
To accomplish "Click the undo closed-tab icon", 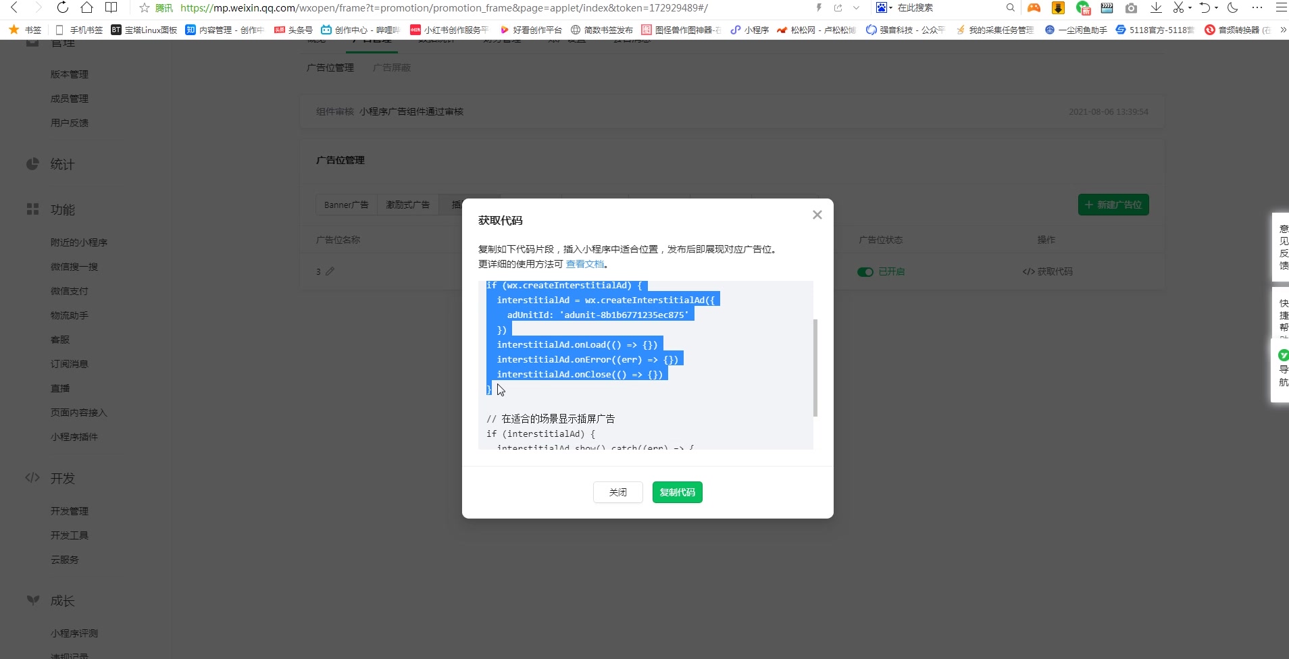I will (1205, 7).
